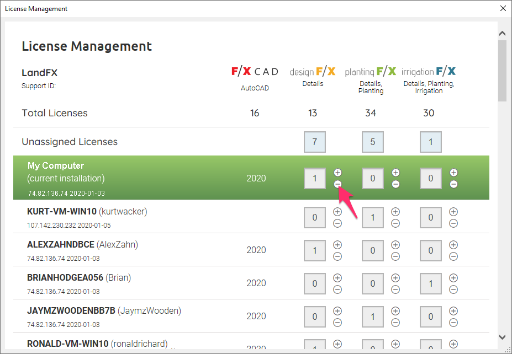The width and height of the screenshot is (512, 354).
Task: Add planting F/X license to KURT-VM-WIN10
Action: [395, 212]
